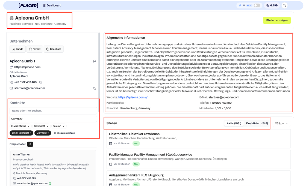
Task: Open the 25 per page dropdown
Action: tap(281, 124)
